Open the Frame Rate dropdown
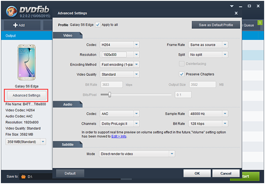 click(225, 45)
